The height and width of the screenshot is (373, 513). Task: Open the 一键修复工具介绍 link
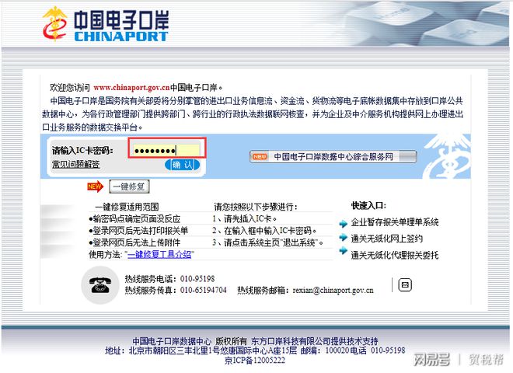159,254
